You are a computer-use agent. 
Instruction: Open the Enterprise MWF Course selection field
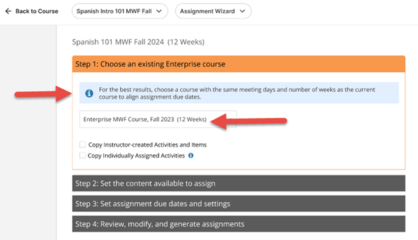158,119
